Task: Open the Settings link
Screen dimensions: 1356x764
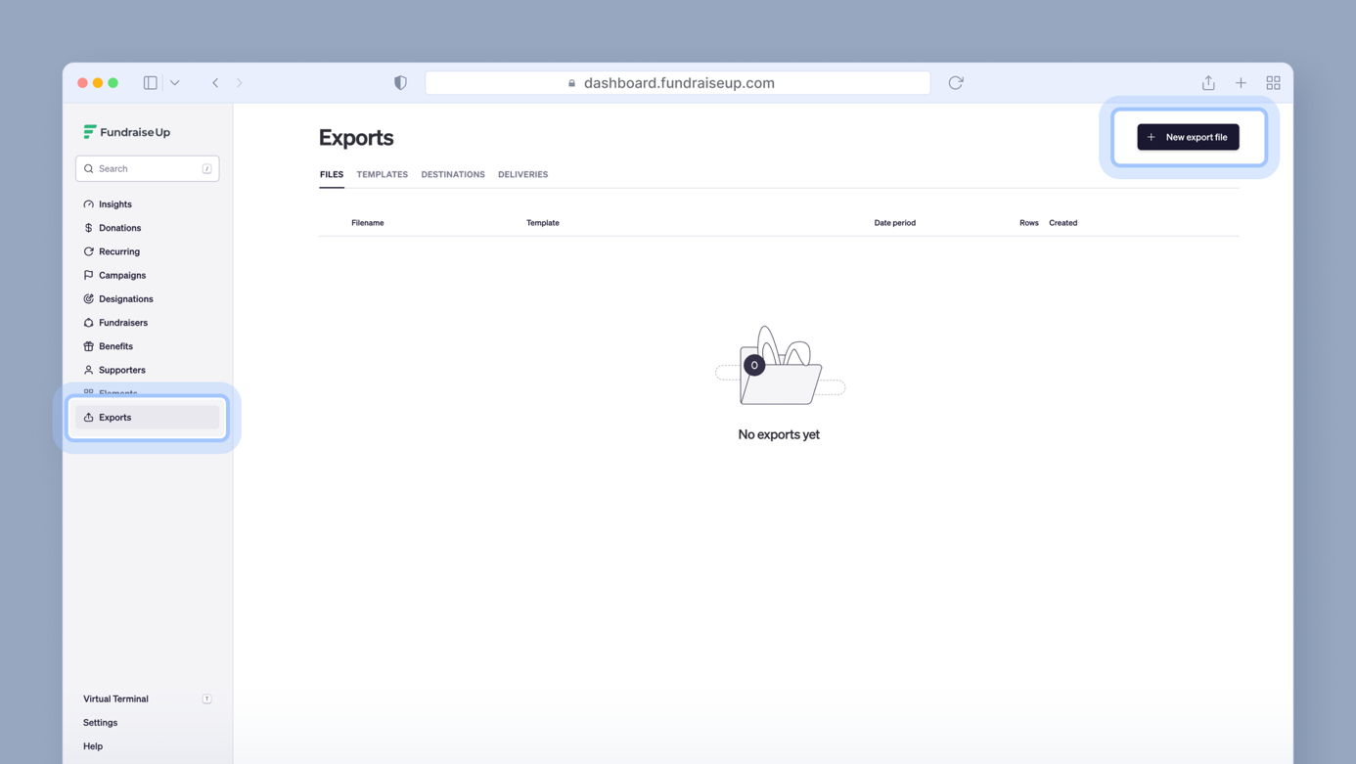Action: pos(100,722)
